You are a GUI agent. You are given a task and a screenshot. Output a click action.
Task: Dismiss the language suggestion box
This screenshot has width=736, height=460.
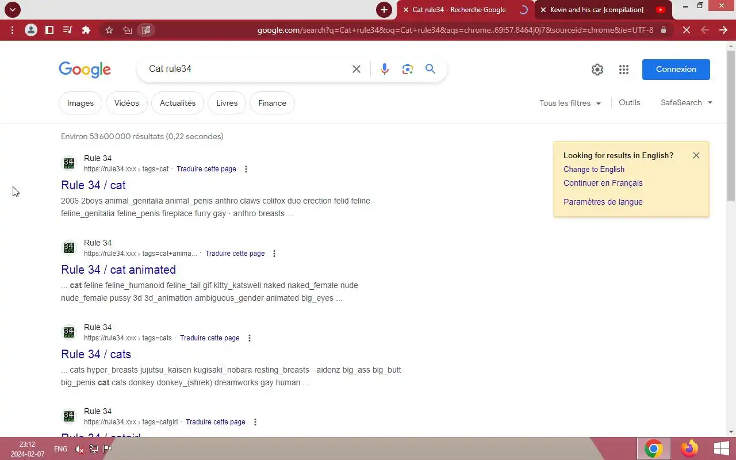click(696, 155)
